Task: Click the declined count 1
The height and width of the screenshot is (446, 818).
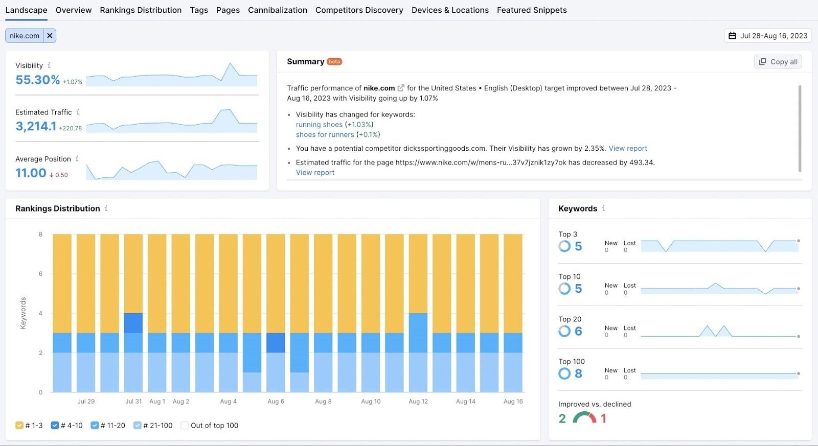Action: (x=603, y=418)
